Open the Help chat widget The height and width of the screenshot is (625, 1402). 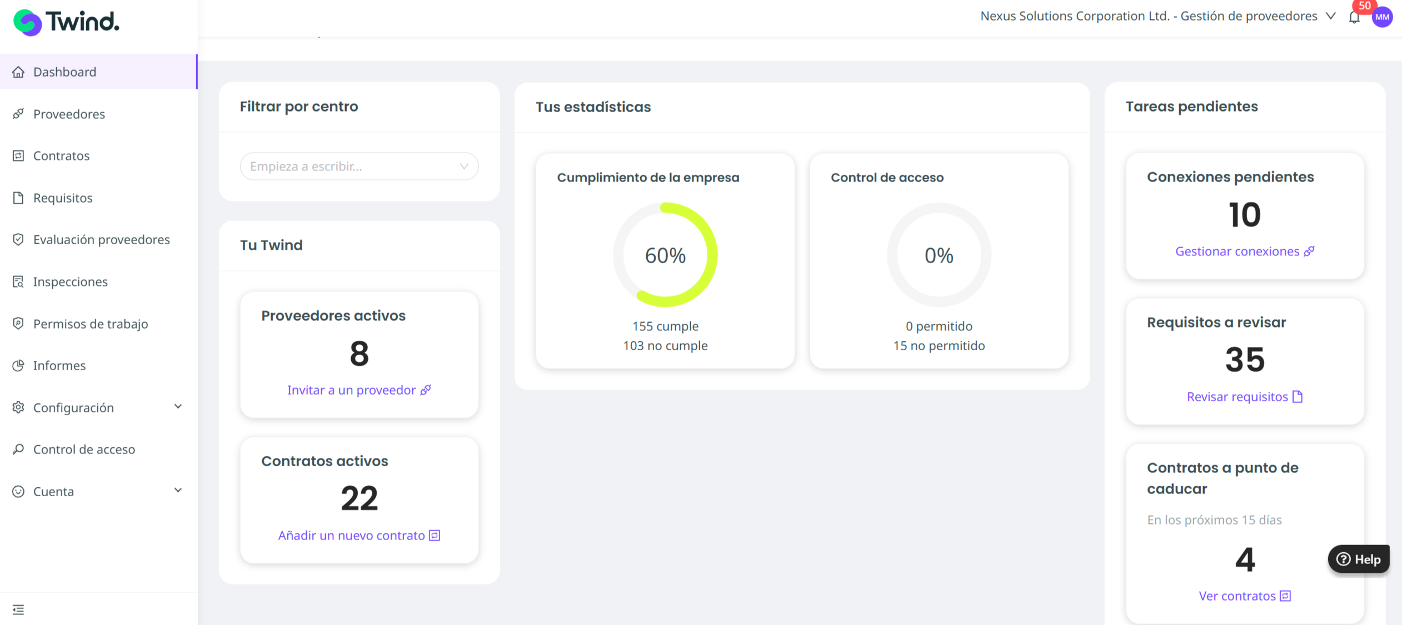[x=1358, y=559]
